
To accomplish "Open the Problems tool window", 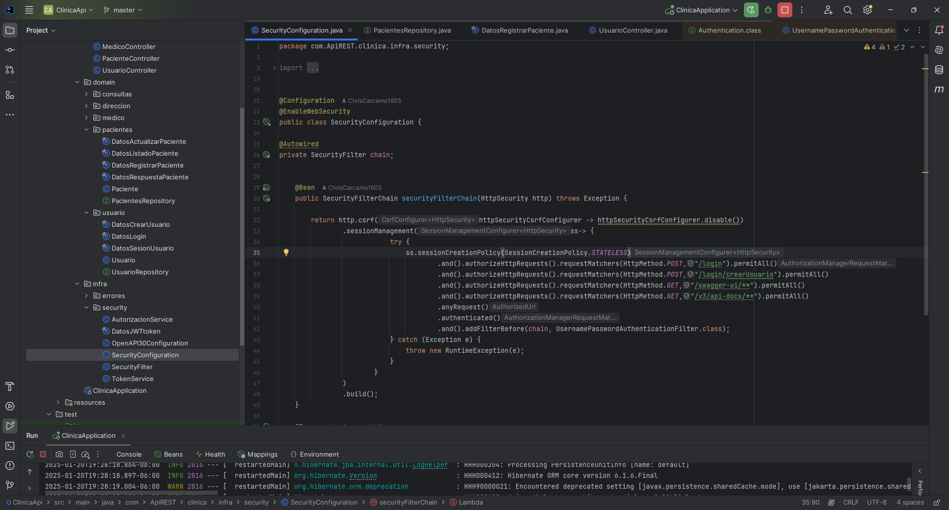I will coord(10,466).
